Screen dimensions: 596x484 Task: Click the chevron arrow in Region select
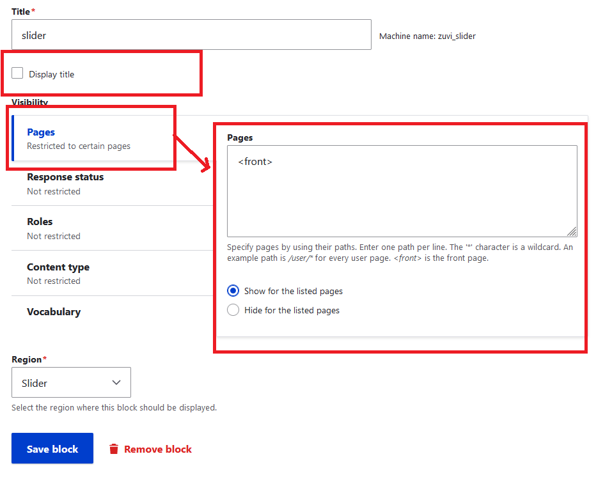pyautogui.click(x=116, y=382)
